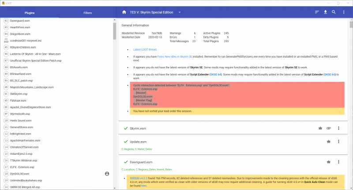The width and height of the screenshot is (353, 190).
Task: Click Masterlist Revision value 7ea78db
Action: pyautogui.click(x=157, y=33)
